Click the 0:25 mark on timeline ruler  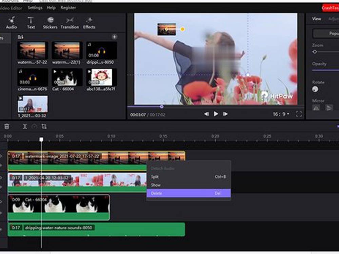pyautogui.click(x=267, y=136)
